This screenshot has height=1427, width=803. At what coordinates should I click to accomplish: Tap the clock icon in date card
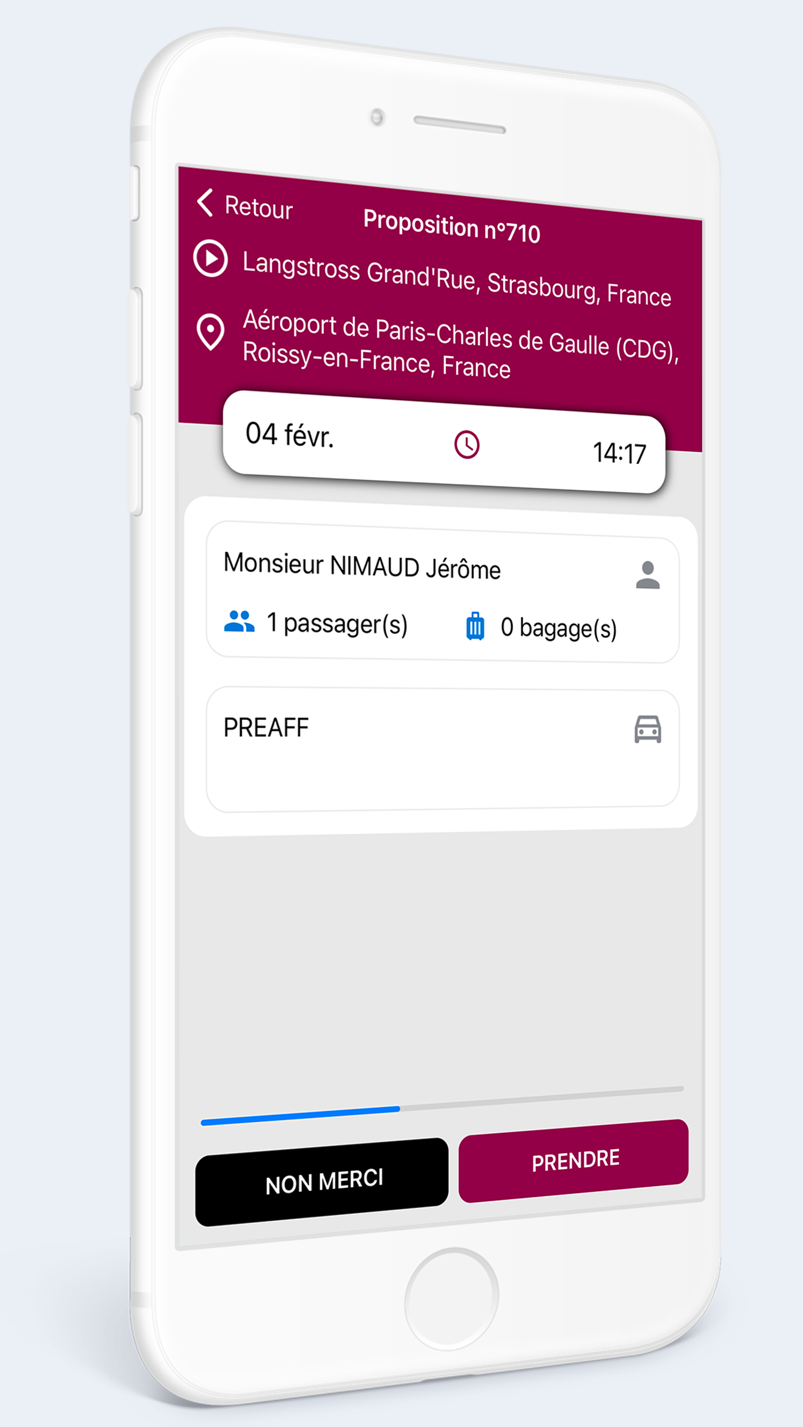click(467, 445)
